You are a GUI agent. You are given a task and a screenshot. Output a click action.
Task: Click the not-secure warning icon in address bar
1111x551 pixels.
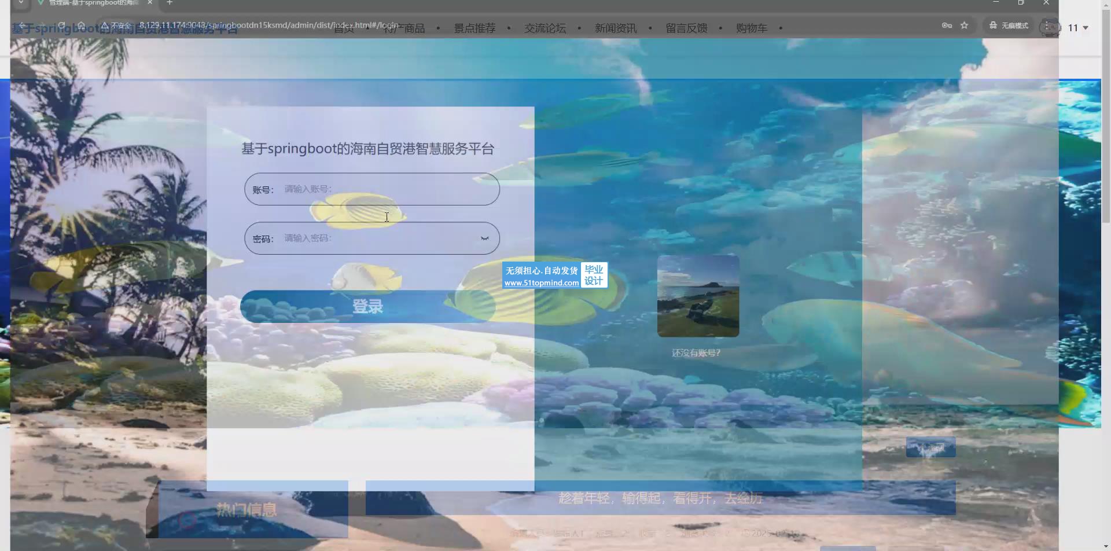(105, 25)
